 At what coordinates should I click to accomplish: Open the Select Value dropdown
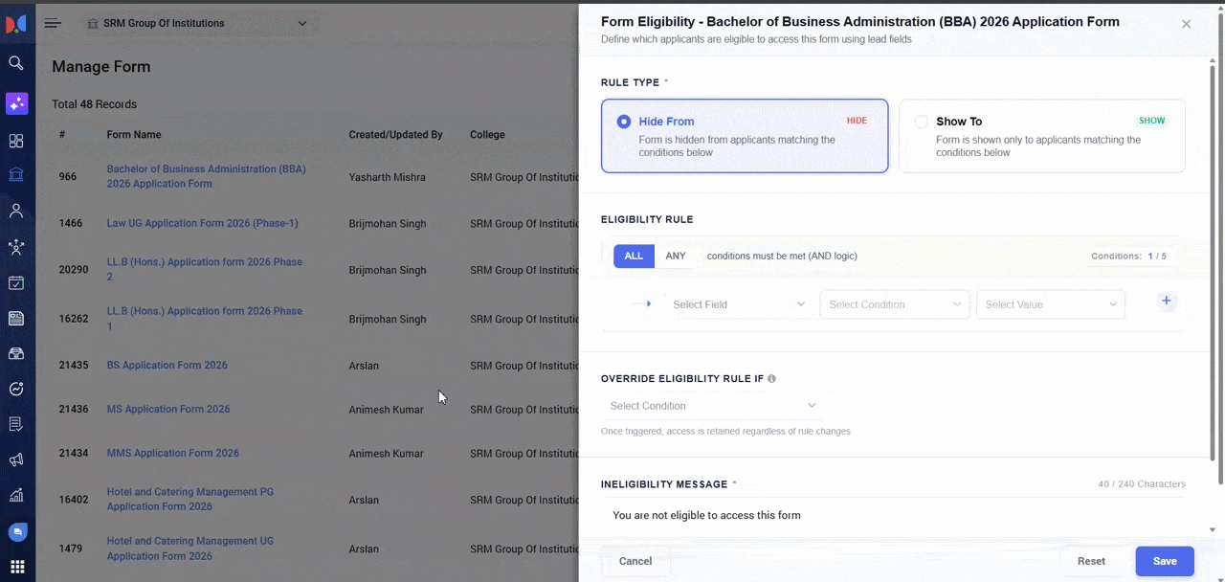(1051, 304)
